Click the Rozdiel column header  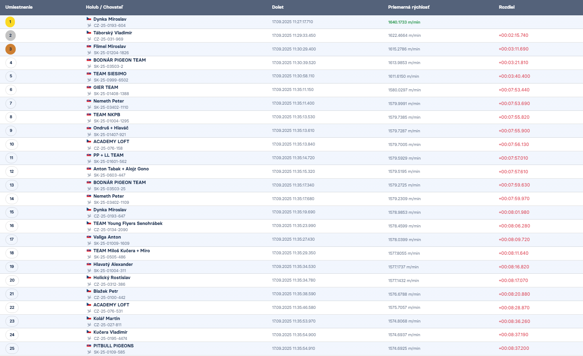(x=506, y=7)
